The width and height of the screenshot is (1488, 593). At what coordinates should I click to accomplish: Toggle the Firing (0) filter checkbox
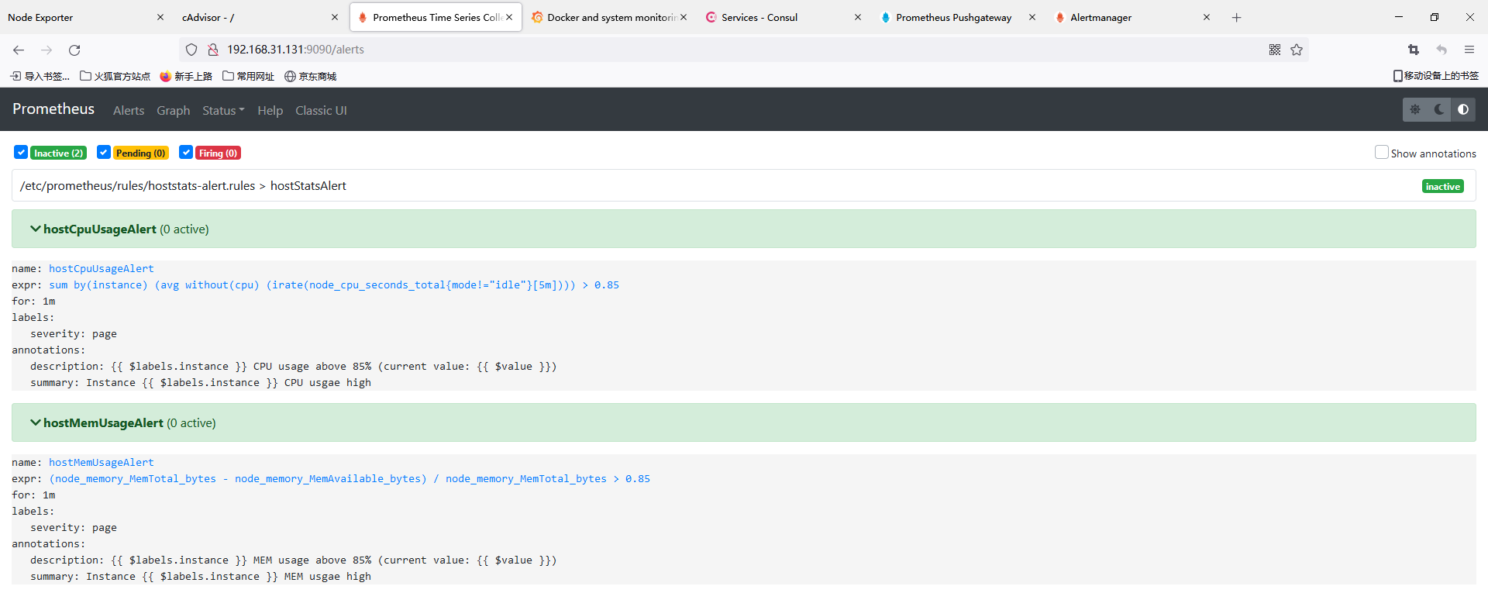pyautogui.click(x=186, y=152)
